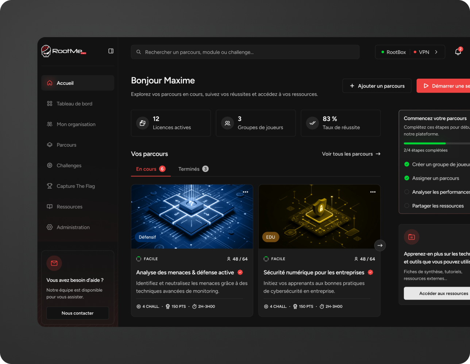Open the next-card arrow on Sécurité numérique
Image resolution: width=470 pixels, height=364 pixels.
point(380,246)
